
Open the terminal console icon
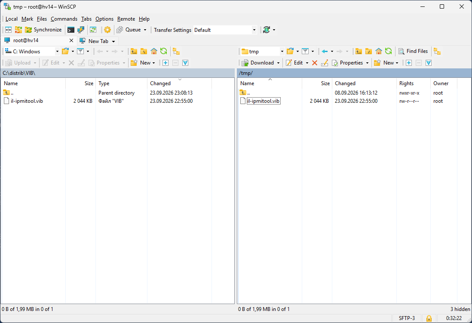point(71,30)
